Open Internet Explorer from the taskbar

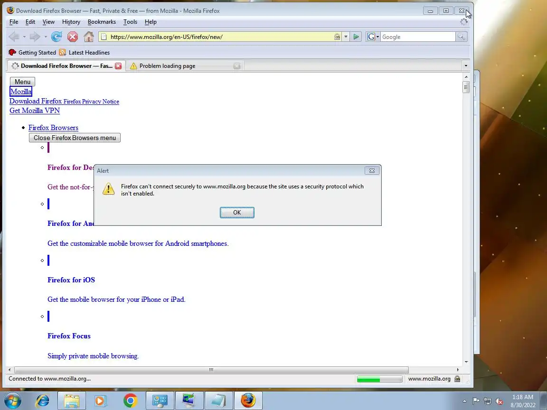(43, 400)
